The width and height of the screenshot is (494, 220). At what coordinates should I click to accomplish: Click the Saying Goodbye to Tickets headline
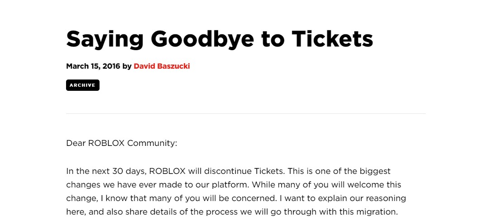point(219,39)
